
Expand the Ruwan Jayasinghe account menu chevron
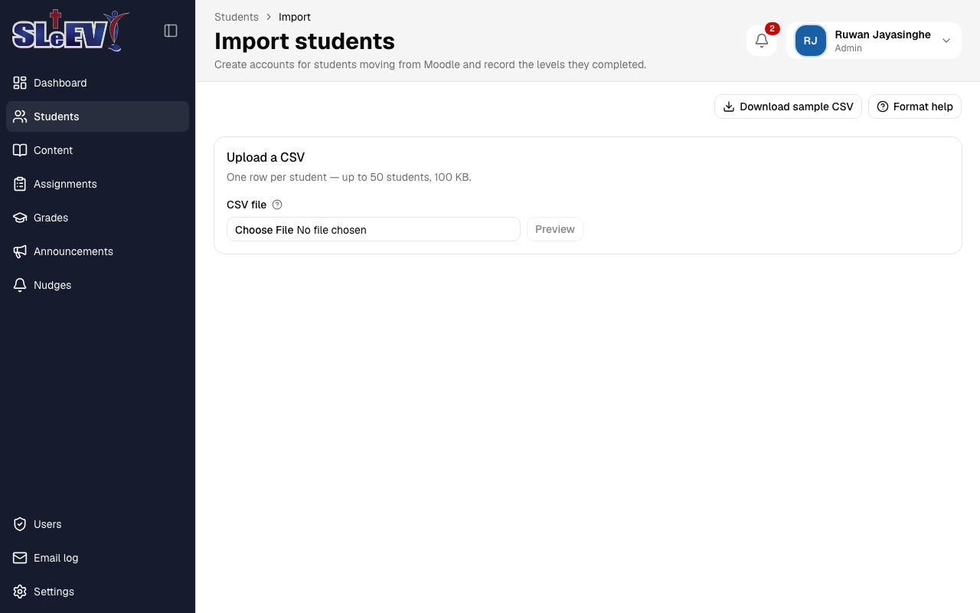[x=946, y=41]
